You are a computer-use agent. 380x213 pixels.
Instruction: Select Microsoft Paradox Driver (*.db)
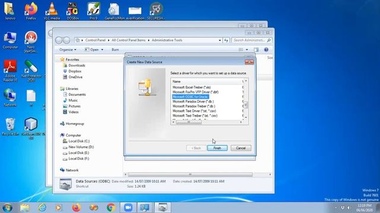click(x=193, y=101)
